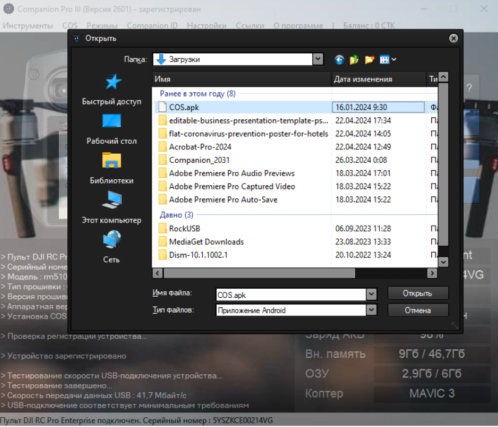Click date cell '23.08.2023 13:33'

(x=363, y=242)
